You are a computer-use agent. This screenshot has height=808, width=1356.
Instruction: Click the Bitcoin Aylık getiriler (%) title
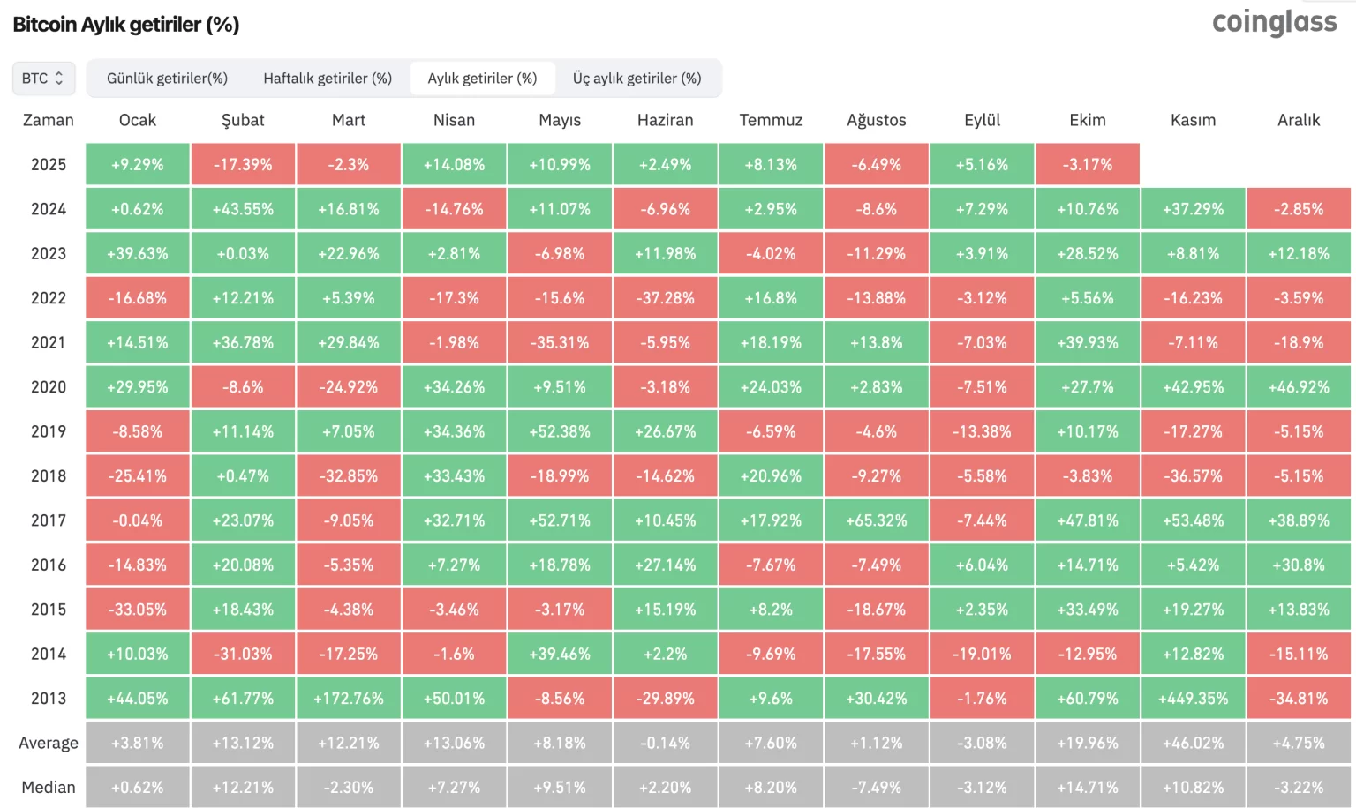(x=126, y=25)
